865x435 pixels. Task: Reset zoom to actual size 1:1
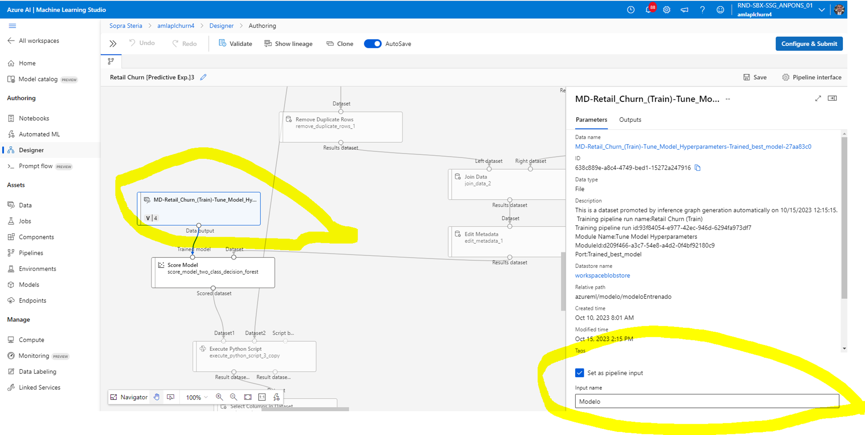tap(262, 397)
